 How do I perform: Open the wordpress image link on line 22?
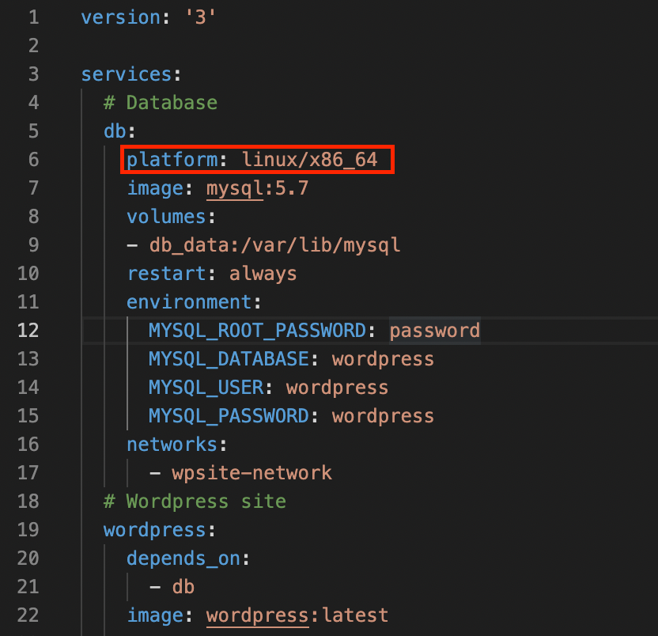coord(258,615)
